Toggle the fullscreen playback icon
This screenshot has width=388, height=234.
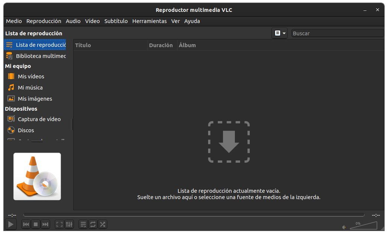[x=59, y=224]
